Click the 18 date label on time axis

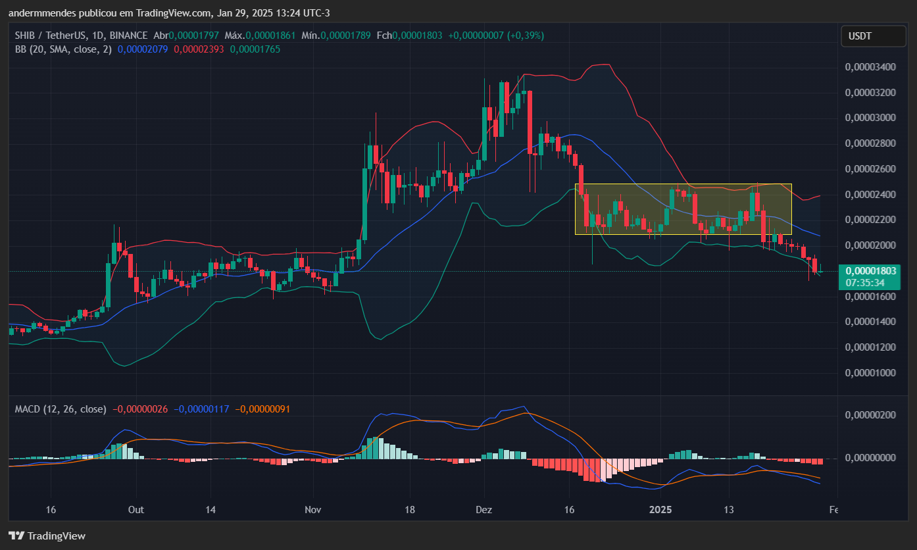point(409,510)
